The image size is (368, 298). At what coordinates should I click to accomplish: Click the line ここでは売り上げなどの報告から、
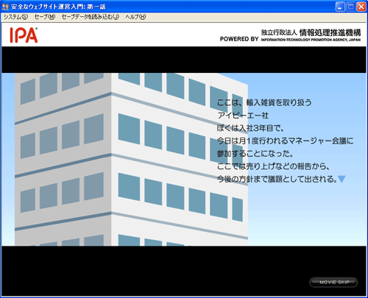273,166
